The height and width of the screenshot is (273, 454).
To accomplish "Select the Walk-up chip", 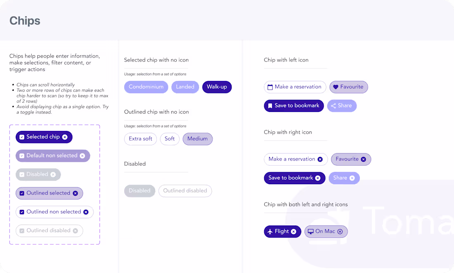I will tap(217, 87).
